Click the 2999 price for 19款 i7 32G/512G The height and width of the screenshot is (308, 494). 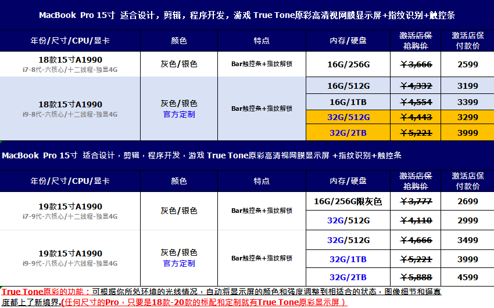point(467,220)
